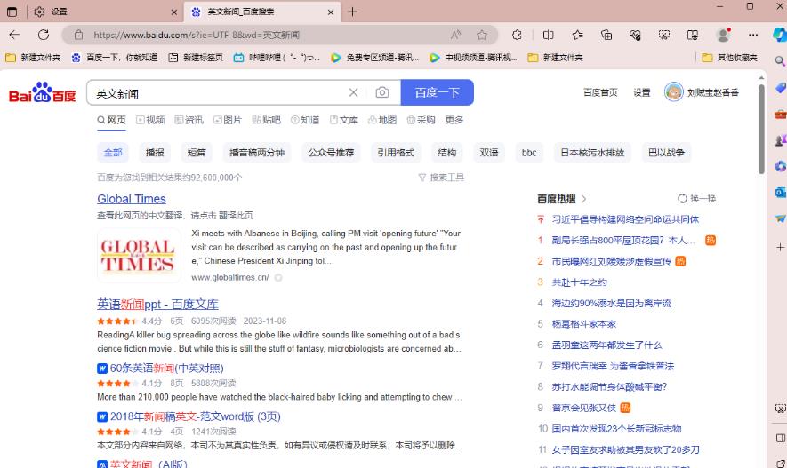
Task: Open a new browser tab
Action: (x=352, y=12)
